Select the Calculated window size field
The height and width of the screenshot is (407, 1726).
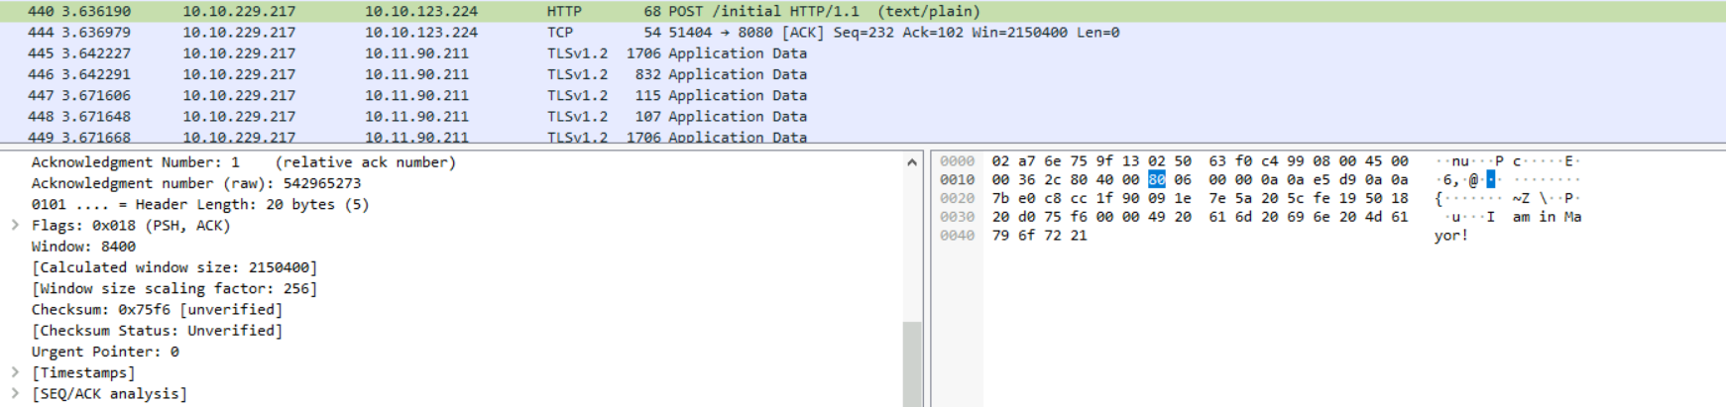point(174,267)
